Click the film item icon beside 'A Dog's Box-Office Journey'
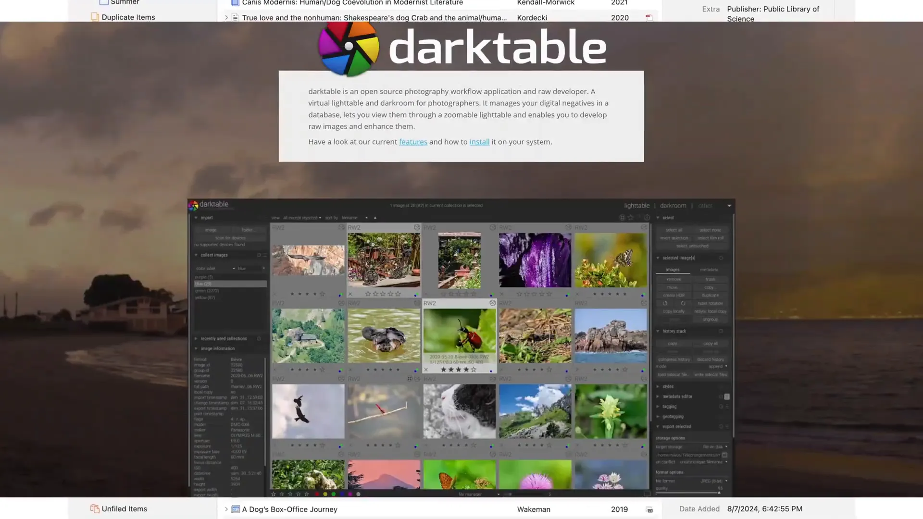This screenshot has height=519, width=923. click(236, 509)
